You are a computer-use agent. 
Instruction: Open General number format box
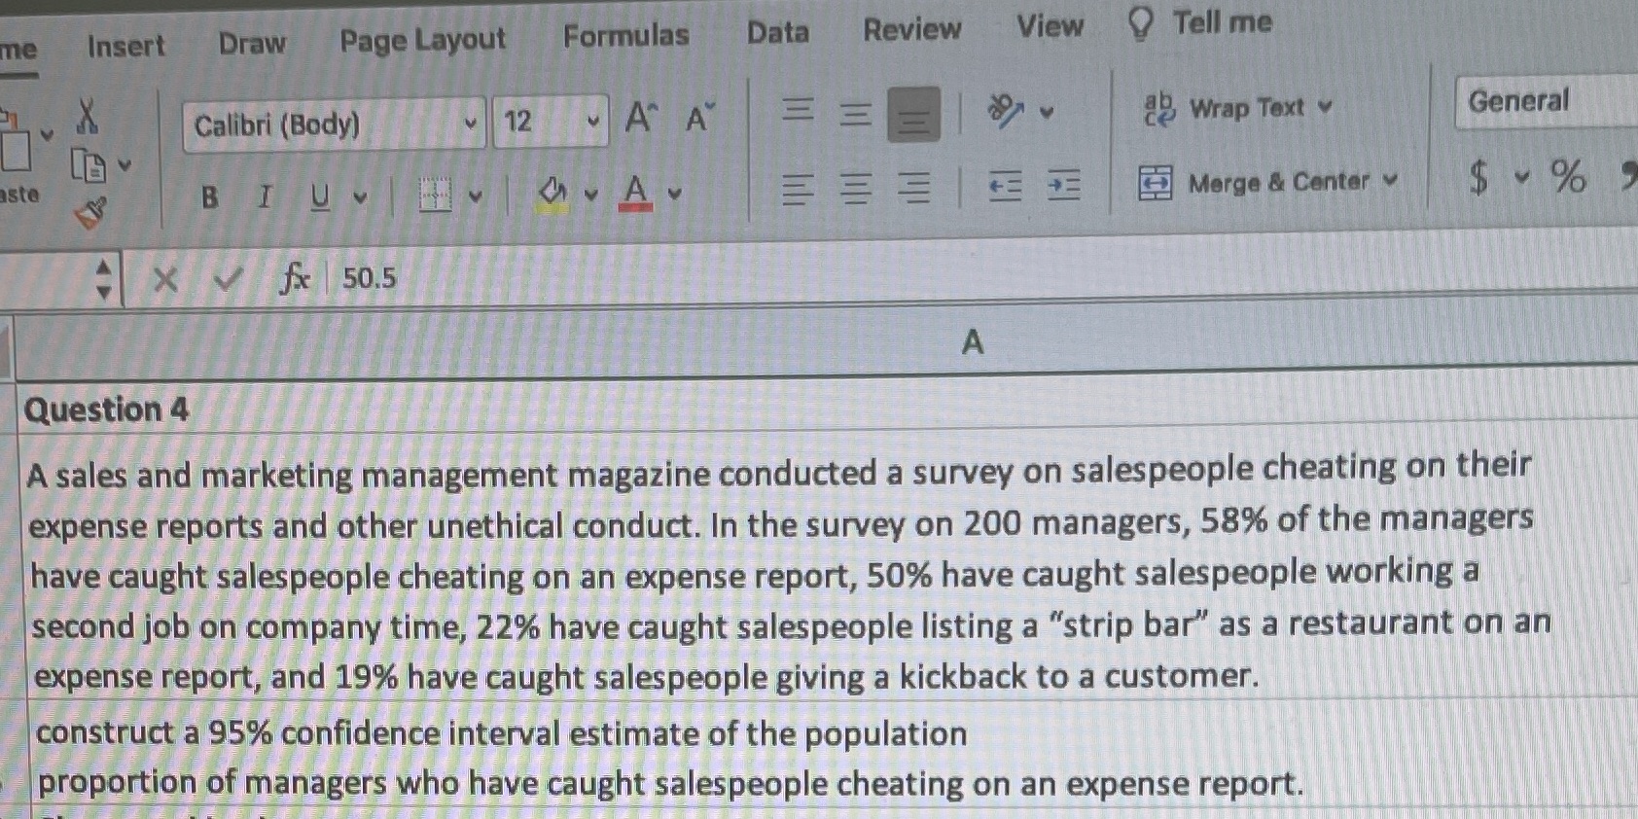click(1547, 100)
